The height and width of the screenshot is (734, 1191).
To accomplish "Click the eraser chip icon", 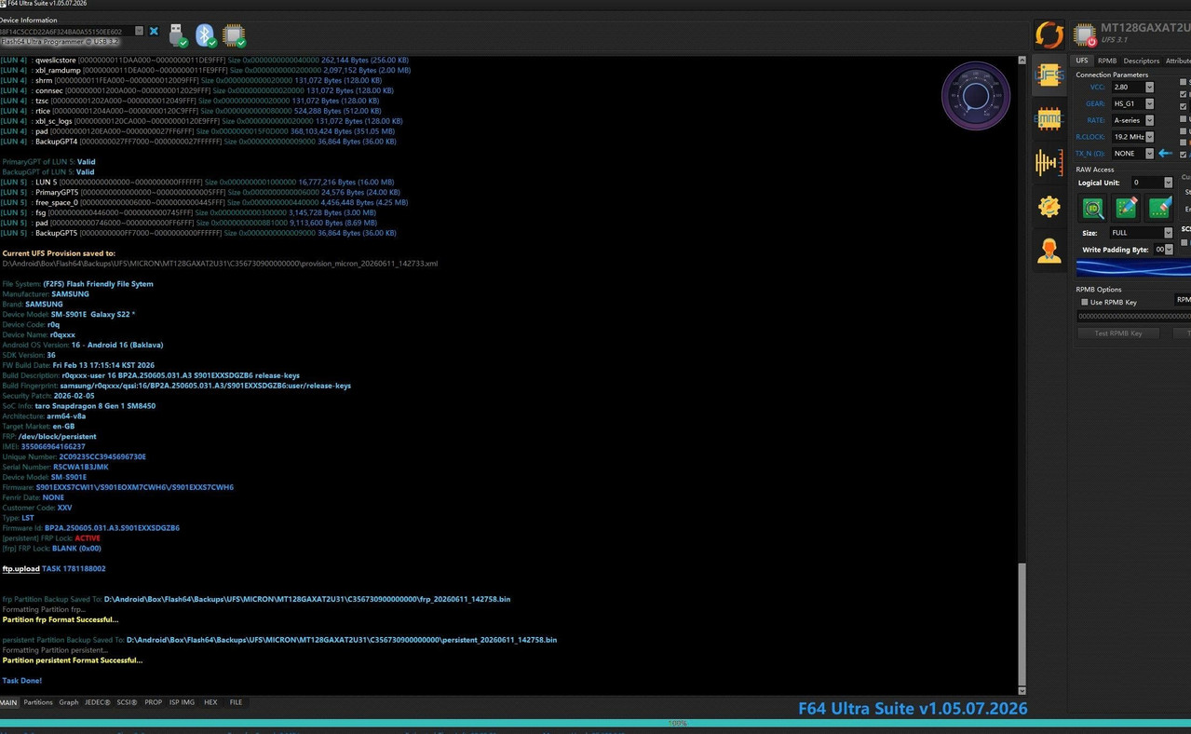I will [x=1159, y=209].
